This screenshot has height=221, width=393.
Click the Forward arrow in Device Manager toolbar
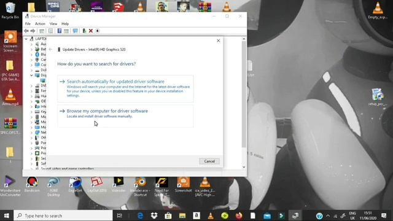33,31
